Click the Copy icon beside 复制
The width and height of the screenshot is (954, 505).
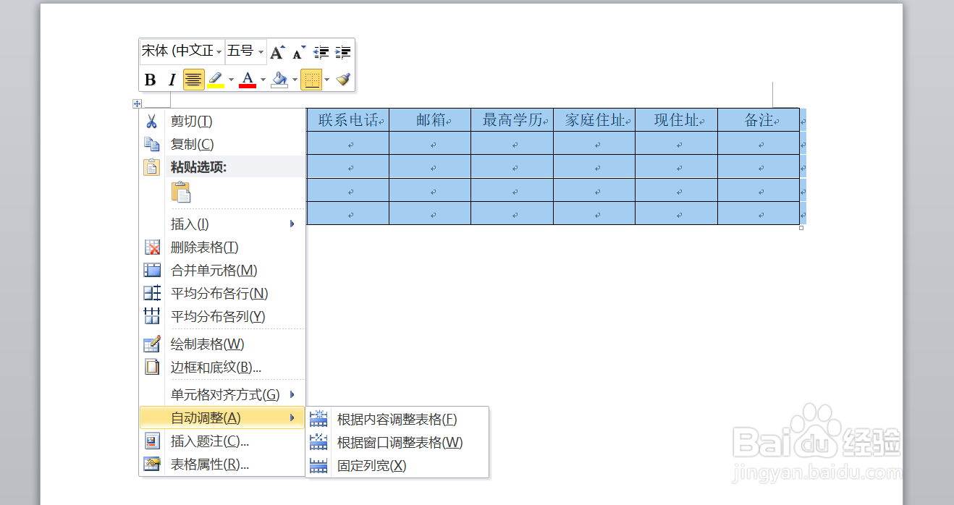click(x=153, y=143)
